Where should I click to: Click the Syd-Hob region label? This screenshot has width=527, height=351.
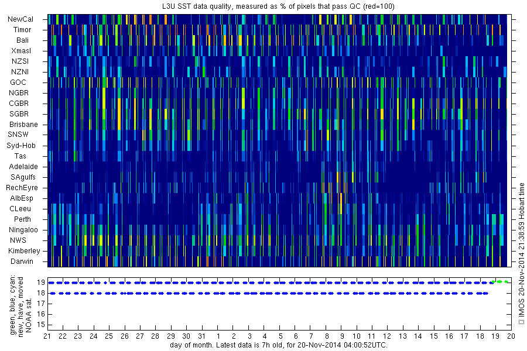pyautogui.click(x=21, y=146)
